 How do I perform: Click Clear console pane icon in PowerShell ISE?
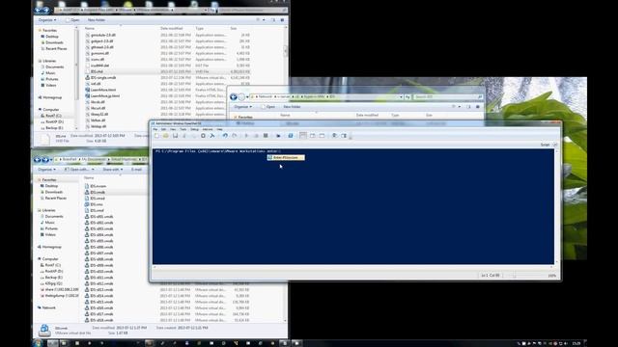[x=212, y=136]
